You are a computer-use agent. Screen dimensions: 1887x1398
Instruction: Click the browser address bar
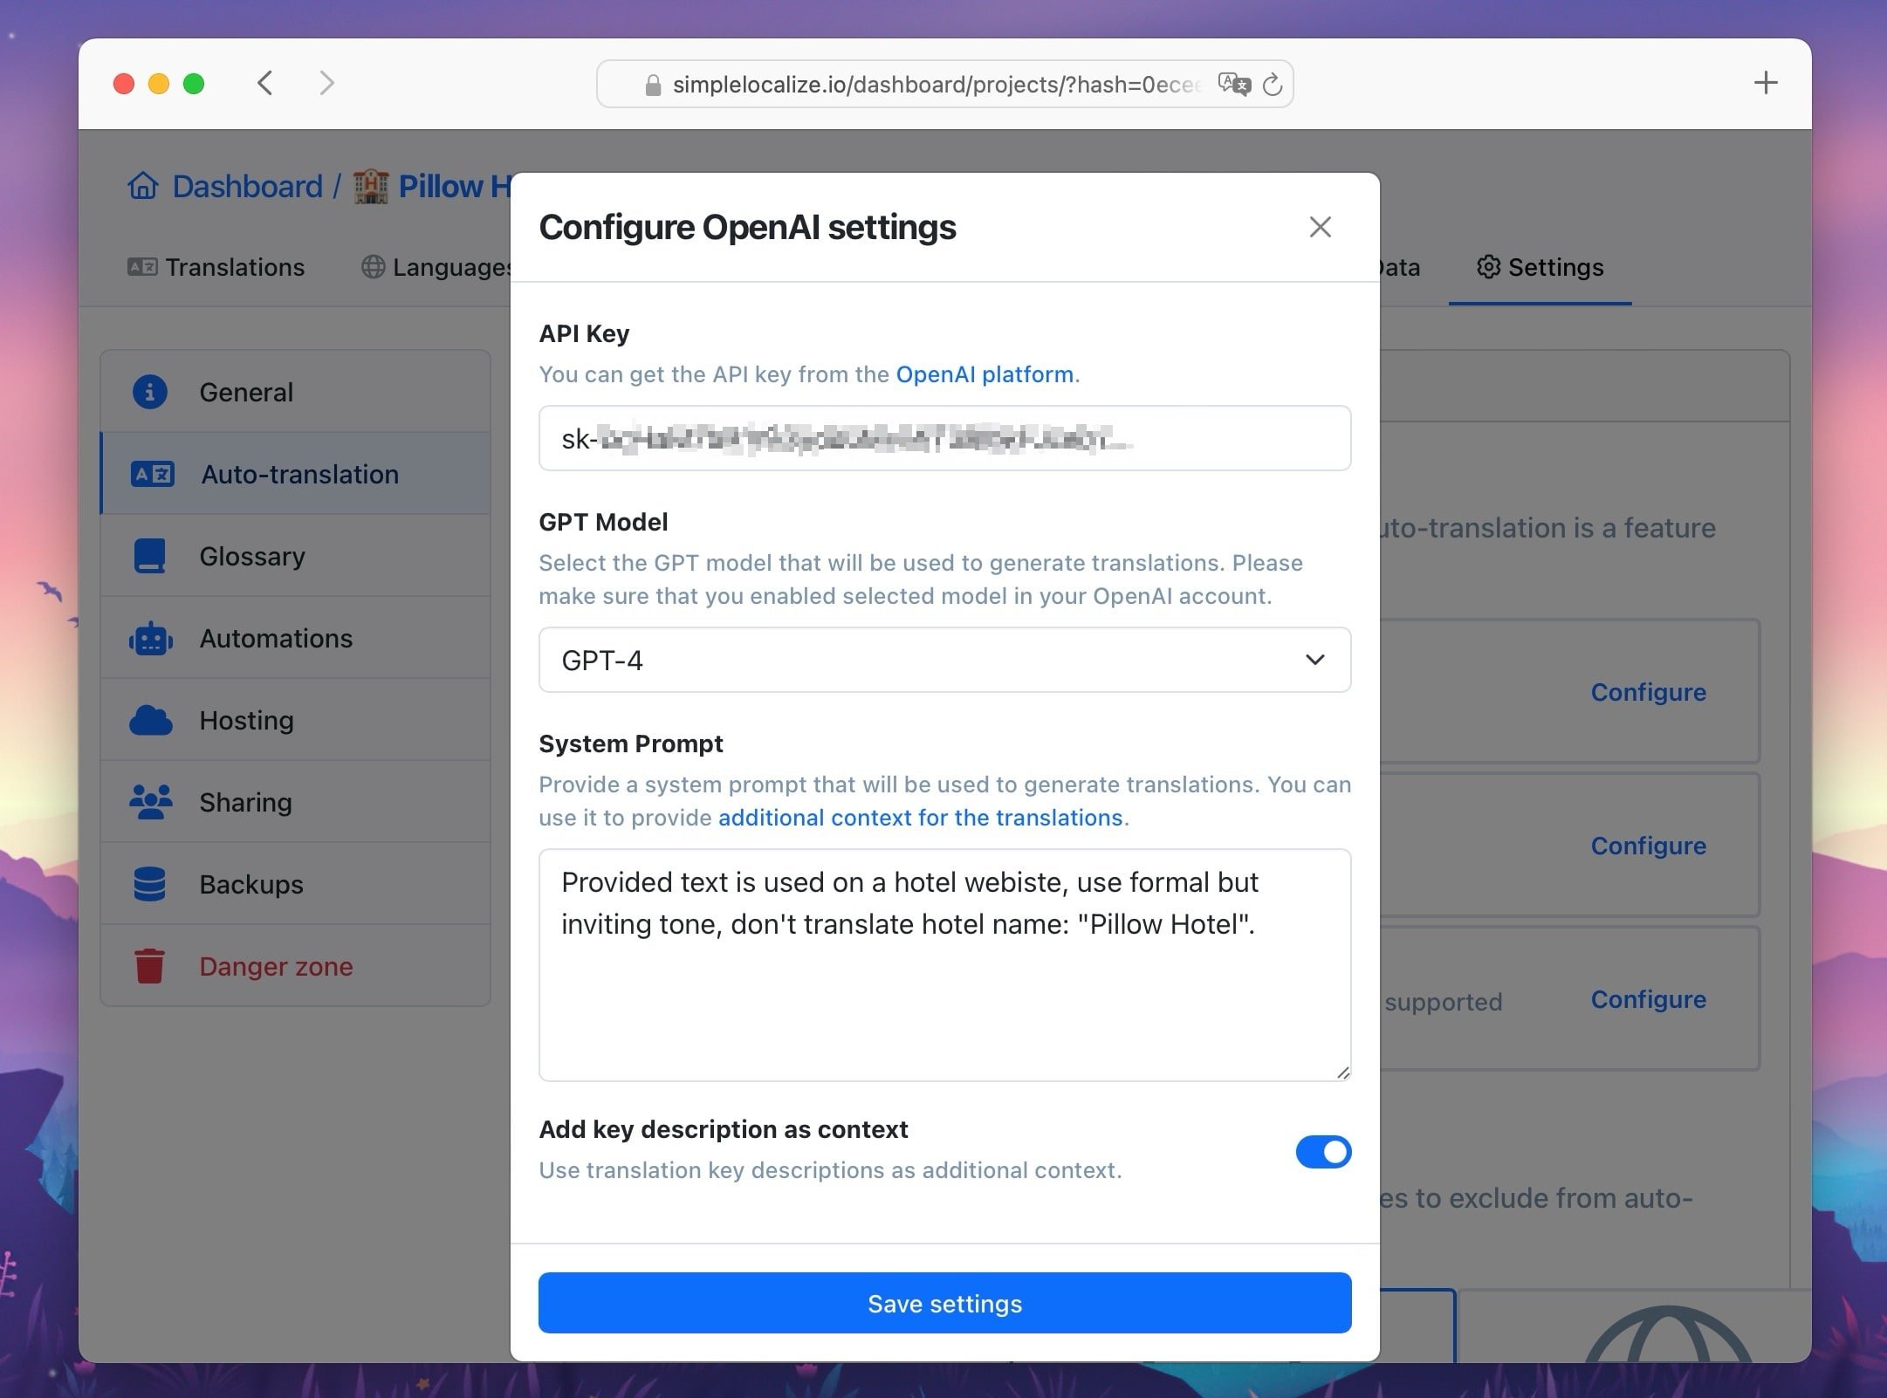coord(944,84)
